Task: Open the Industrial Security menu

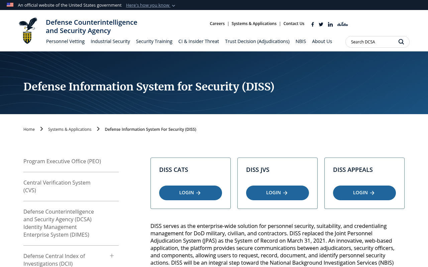Action: [110, 41]
